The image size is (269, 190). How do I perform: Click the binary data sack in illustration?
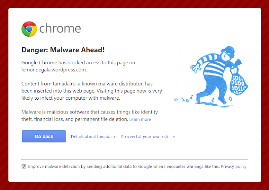[238, 82]
